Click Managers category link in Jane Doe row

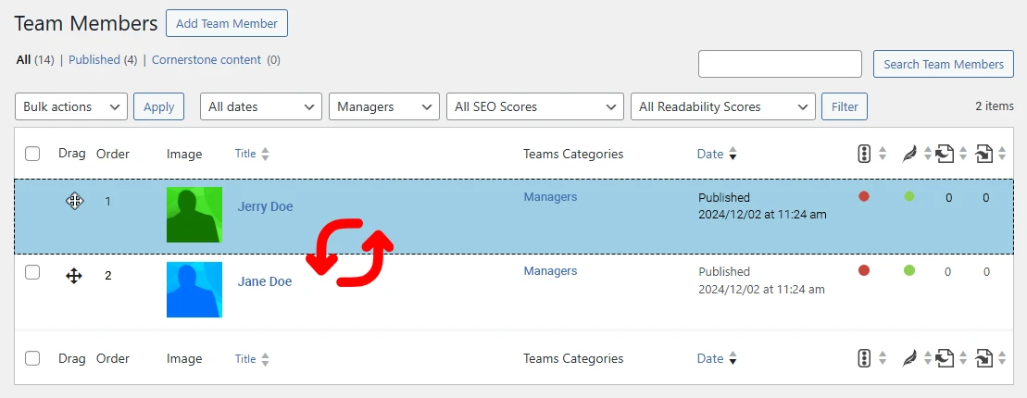tap(550, 271)
